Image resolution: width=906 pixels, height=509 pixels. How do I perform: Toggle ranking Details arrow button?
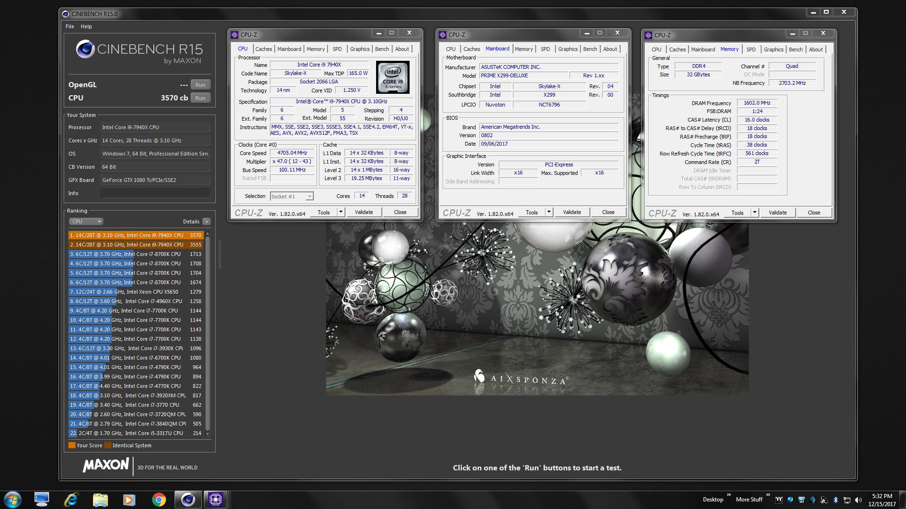point(207,222)
